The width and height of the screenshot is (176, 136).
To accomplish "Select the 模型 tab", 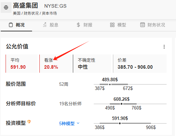I will 118,25.
